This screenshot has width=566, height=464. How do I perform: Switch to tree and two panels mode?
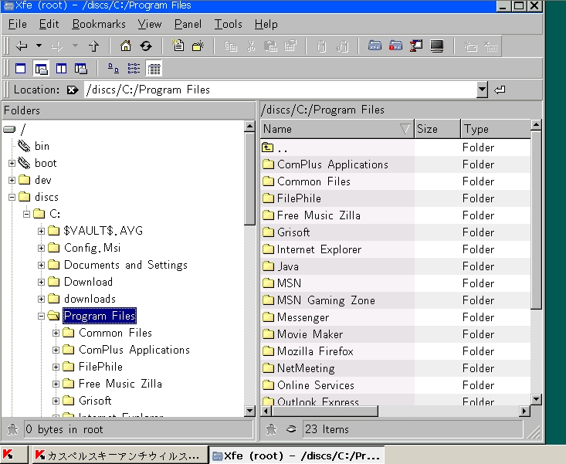[81, 68]
